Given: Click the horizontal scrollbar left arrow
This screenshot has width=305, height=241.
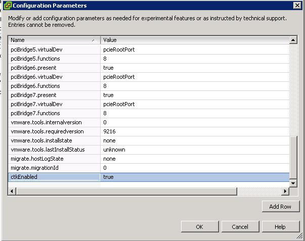Looking at the screenshot, I should click(12, 191).
